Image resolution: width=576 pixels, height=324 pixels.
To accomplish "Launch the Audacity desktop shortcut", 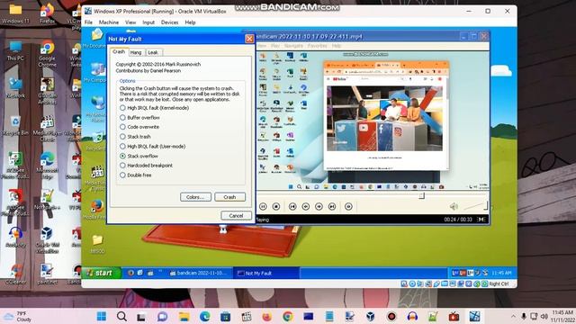I will [x=15, y=237].
